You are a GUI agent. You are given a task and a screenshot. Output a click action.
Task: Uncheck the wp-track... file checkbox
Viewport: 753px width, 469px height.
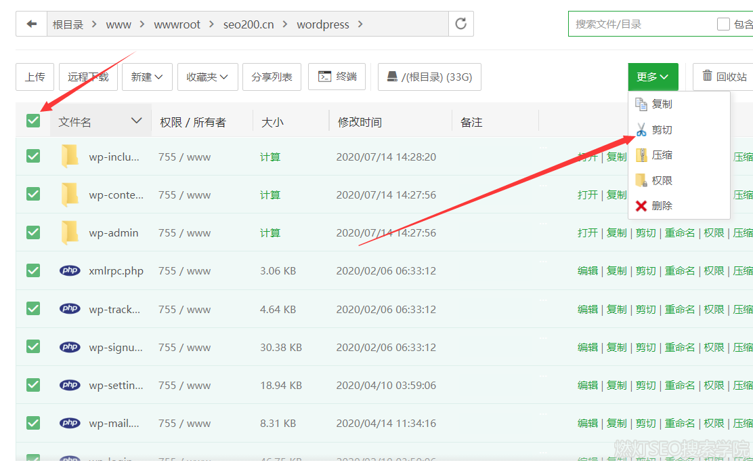coord(33,308)
